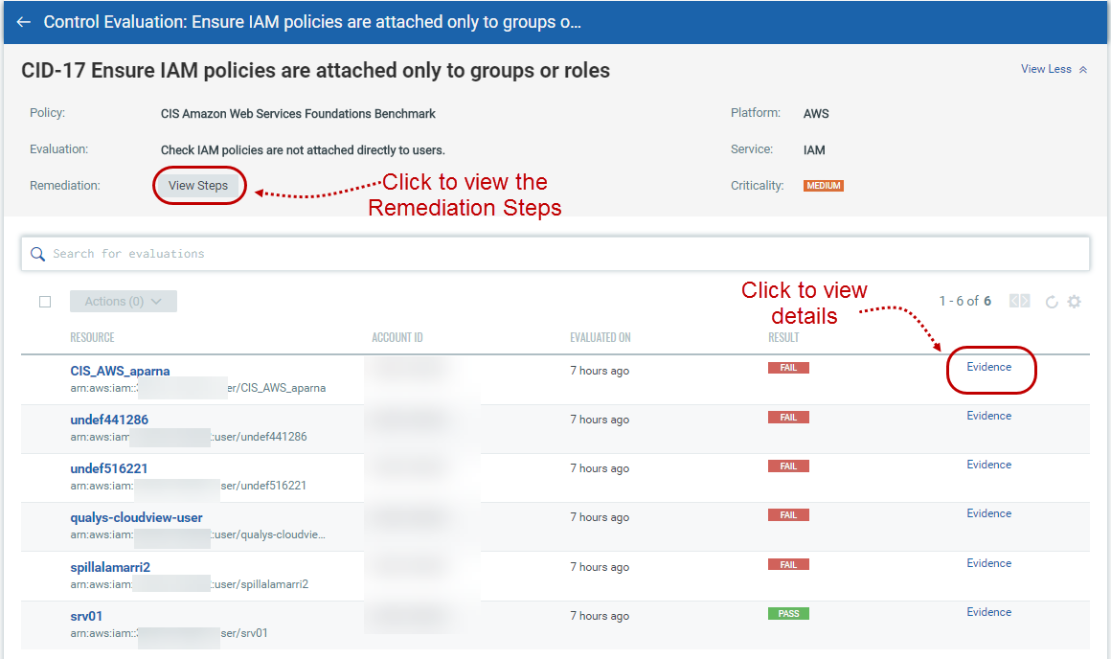Collapse details with View Less
Viewport: 1111px width, 659px height.
tap(1054, 69)
